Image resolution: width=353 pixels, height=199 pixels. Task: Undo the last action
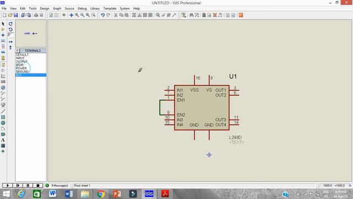[x=103, y=15]
